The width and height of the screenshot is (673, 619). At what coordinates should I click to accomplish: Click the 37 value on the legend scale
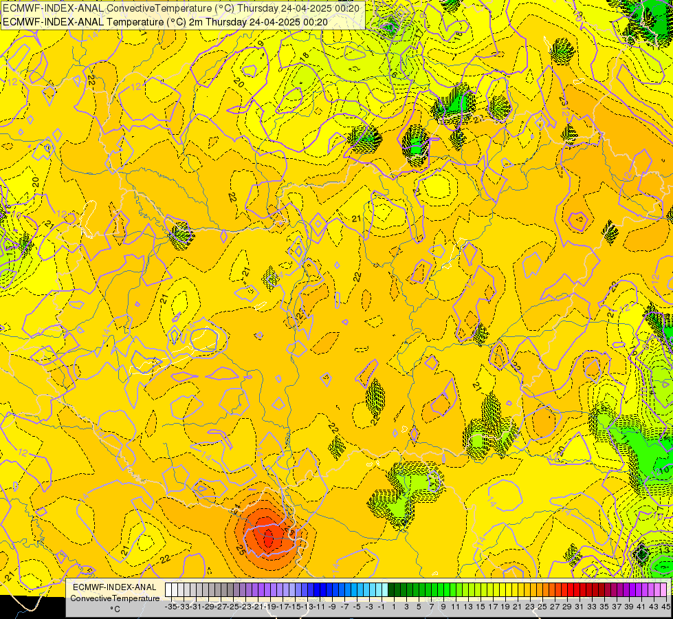[617, 607]
